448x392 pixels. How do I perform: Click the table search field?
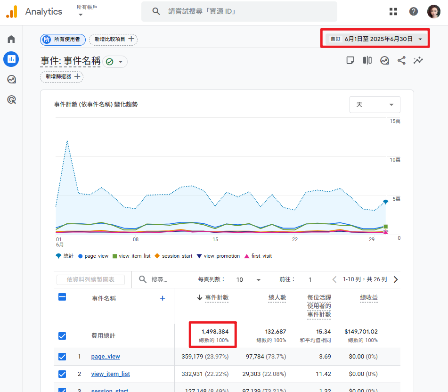point(160,280)
